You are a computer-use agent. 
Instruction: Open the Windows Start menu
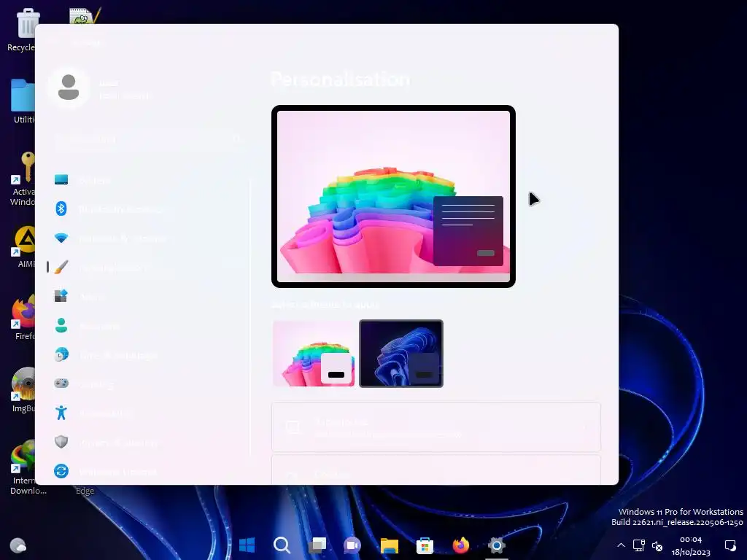point(247,545)
